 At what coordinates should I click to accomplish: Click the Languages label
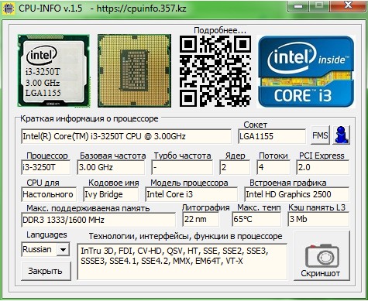tap(46, 235)
